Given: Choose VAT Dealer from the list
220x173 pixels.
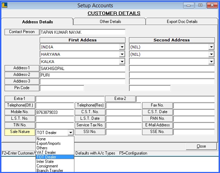Looking at the screenshot, I should coord(46,152).
